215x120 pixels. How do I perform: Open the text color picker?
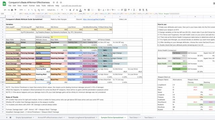coord(81,10)
